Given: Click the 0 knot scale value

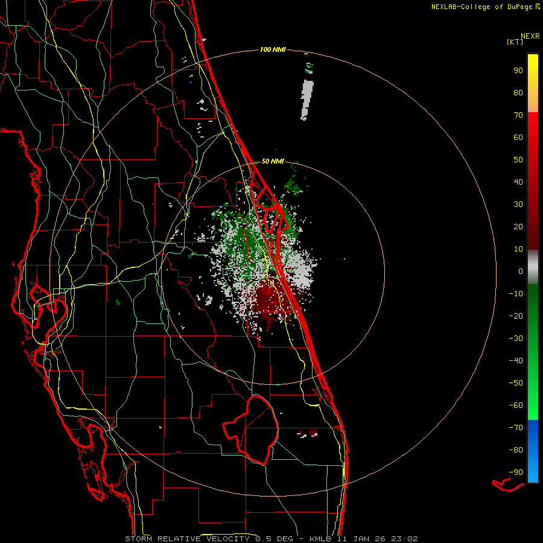Looking at the screenshot, I should tap(521, 271).
